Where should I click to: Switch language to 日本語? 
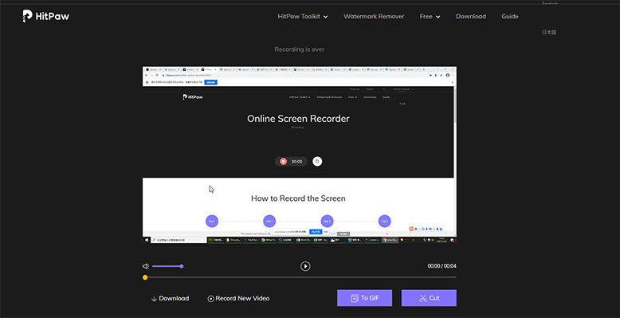pos(549,33)
